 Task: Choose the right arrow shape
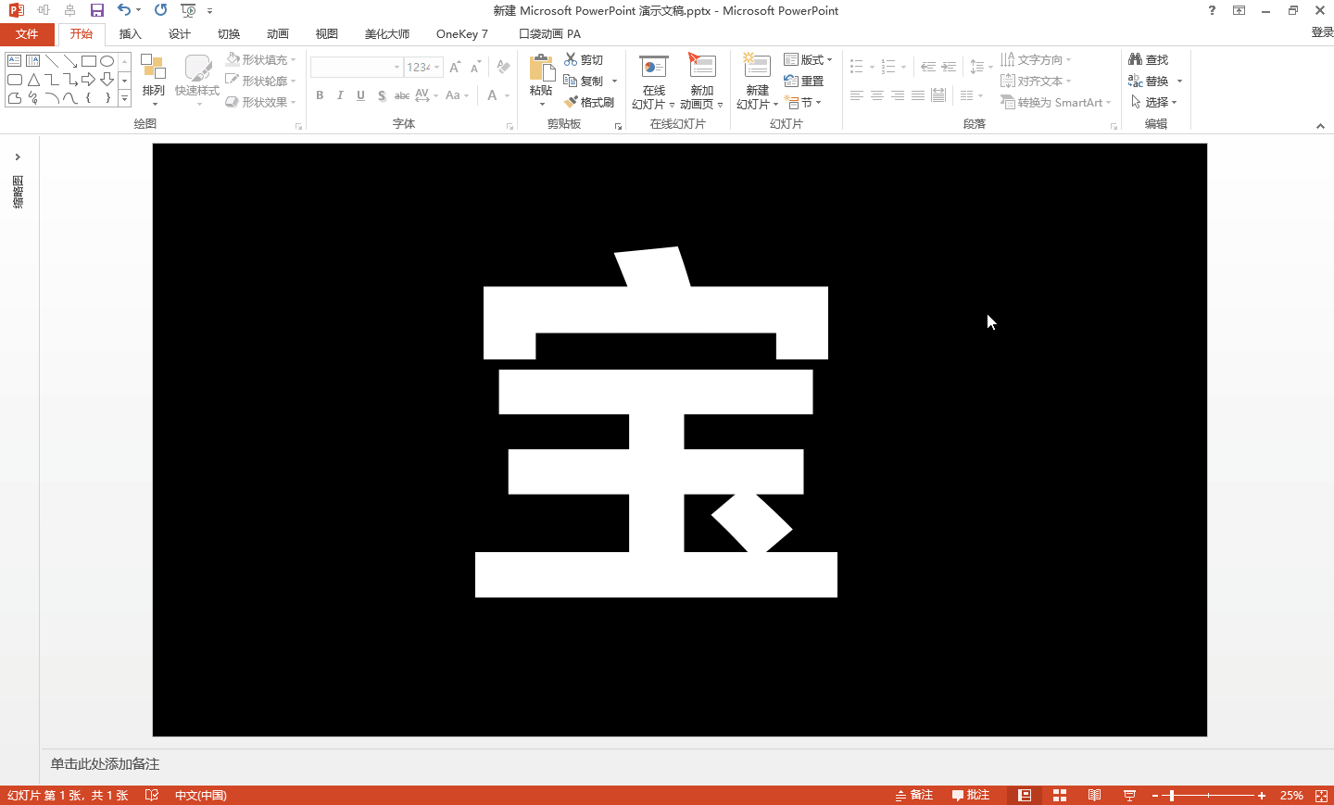89,80
